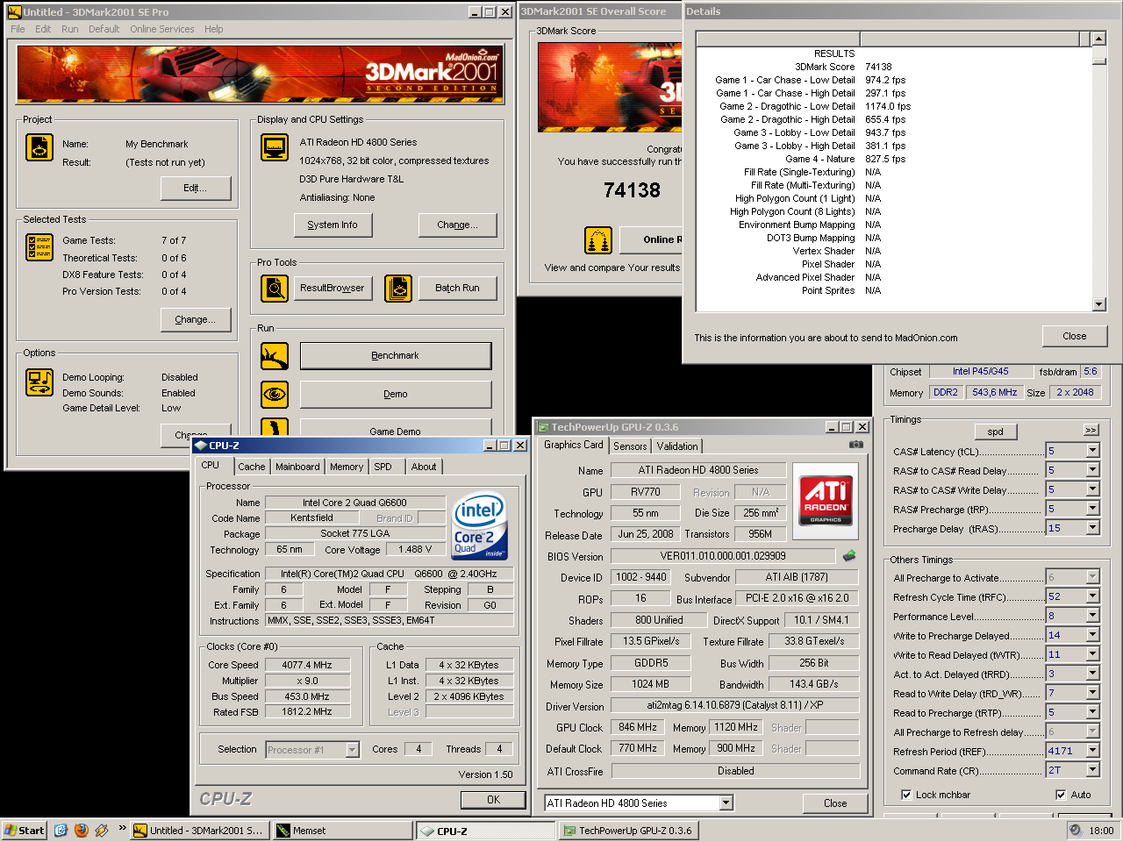Viewport: 1123px width, 842px height.
Task: Open the Windows Start menu
Action: click(x=24, y=830)
